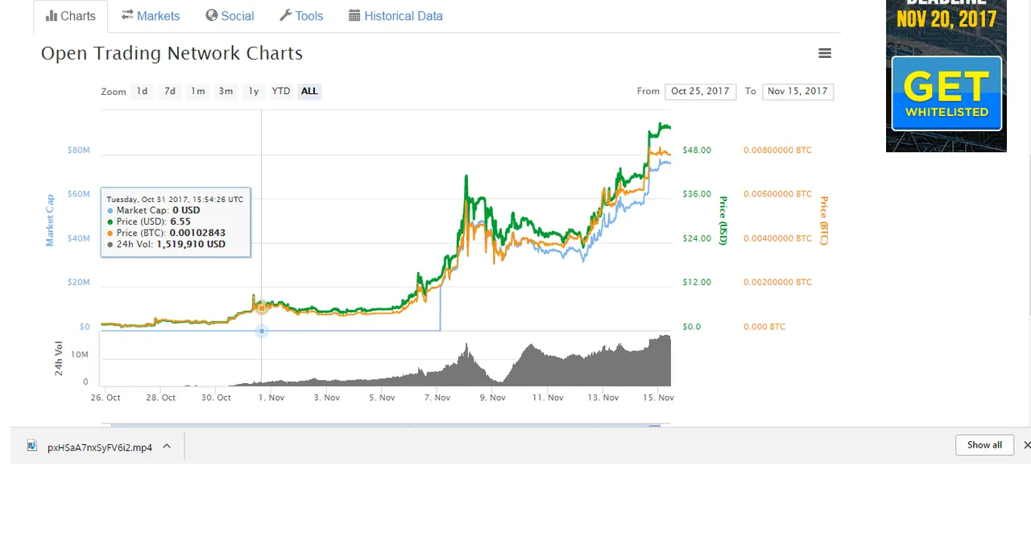Click Show all downloads button

(x=984, y=445)
